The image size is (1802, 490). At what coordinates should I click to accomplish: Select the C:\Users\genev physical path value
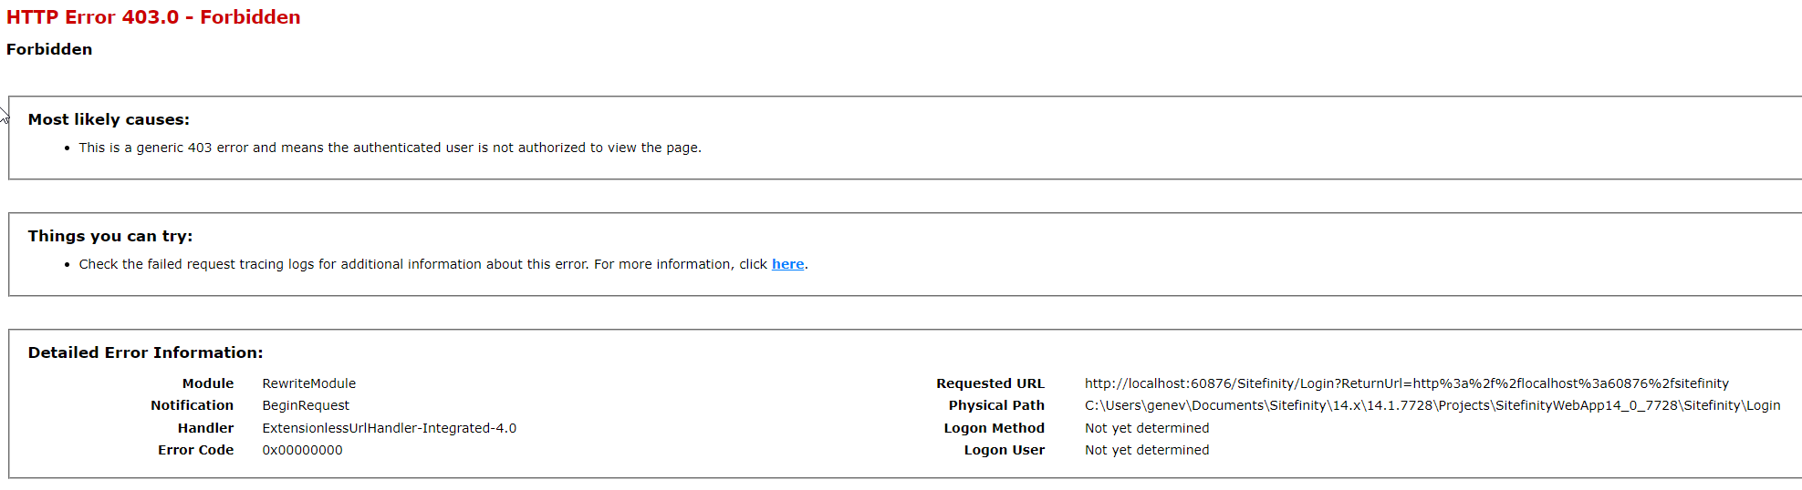[1432, 405]
